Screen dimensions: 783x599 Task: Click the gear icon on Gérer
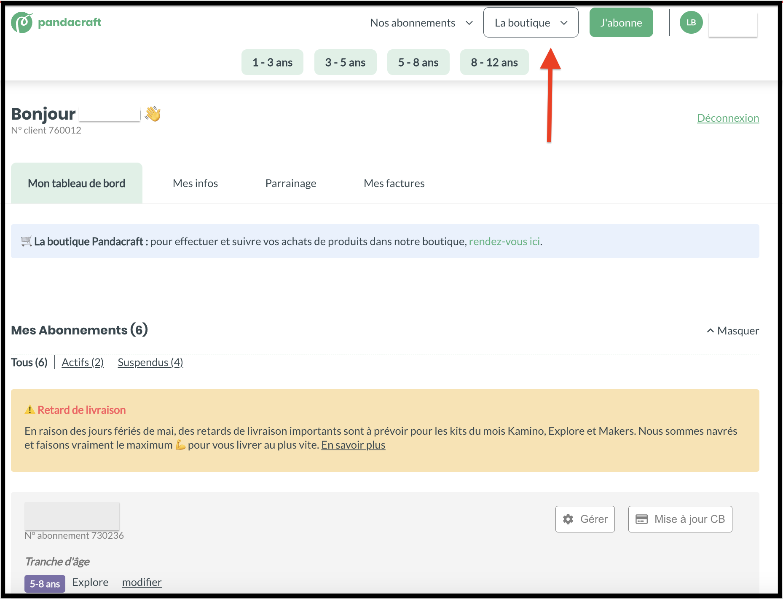(x=568, y=519)
